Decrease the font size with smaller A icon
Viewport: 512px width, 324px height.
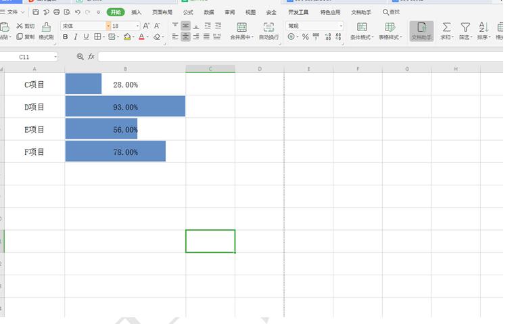(157, 26)
